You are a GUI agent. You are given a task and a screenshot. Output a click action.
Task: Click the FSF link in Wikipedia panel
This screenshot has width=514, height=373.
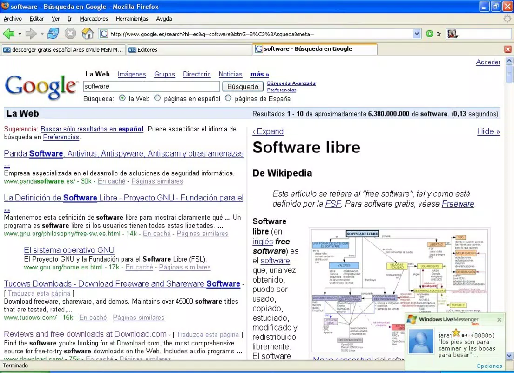(333, 204)
